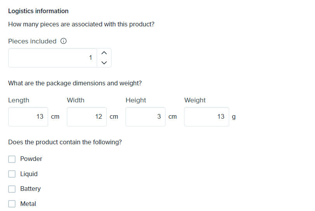
Task: Click the 'Weight' field label
Action: pos(195,100)
